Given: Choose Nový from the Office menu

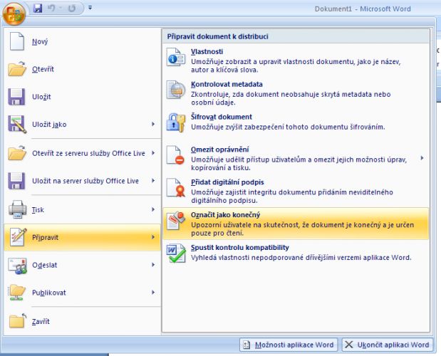Looking at the screenshot, I should [40, 41].
